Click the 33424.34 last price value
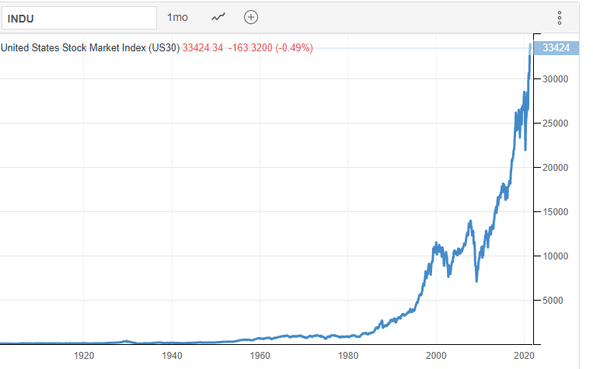This screenshot has width=593, height=369. (203, 48)
